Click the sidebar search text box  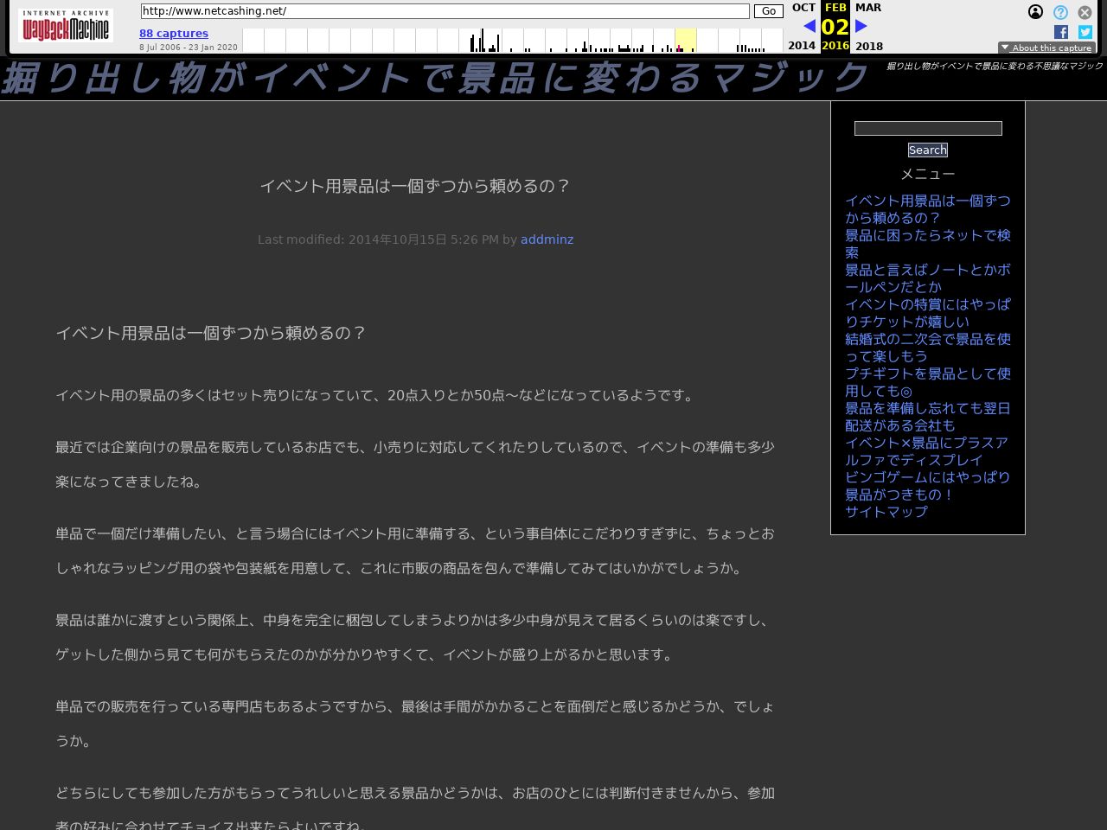[x=928, y=128]
